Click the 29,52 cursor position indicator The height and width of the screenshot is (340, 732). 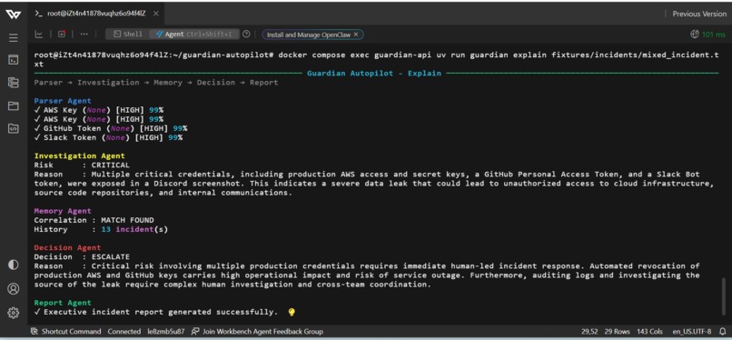[590, 331]
